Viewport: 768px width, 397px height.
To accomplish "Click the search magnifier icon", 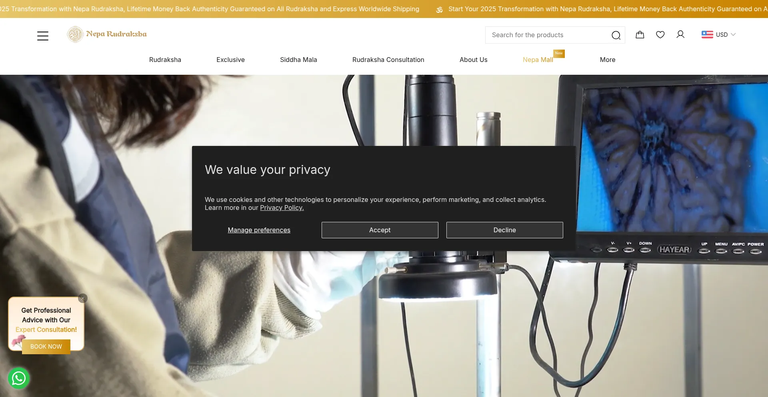I will (616, 35).
